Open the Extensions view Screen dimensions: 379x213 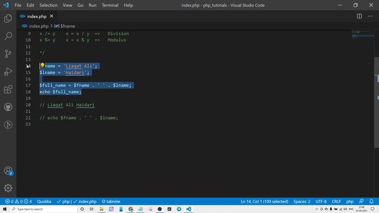pyautogui.click(x=8, y=89)
